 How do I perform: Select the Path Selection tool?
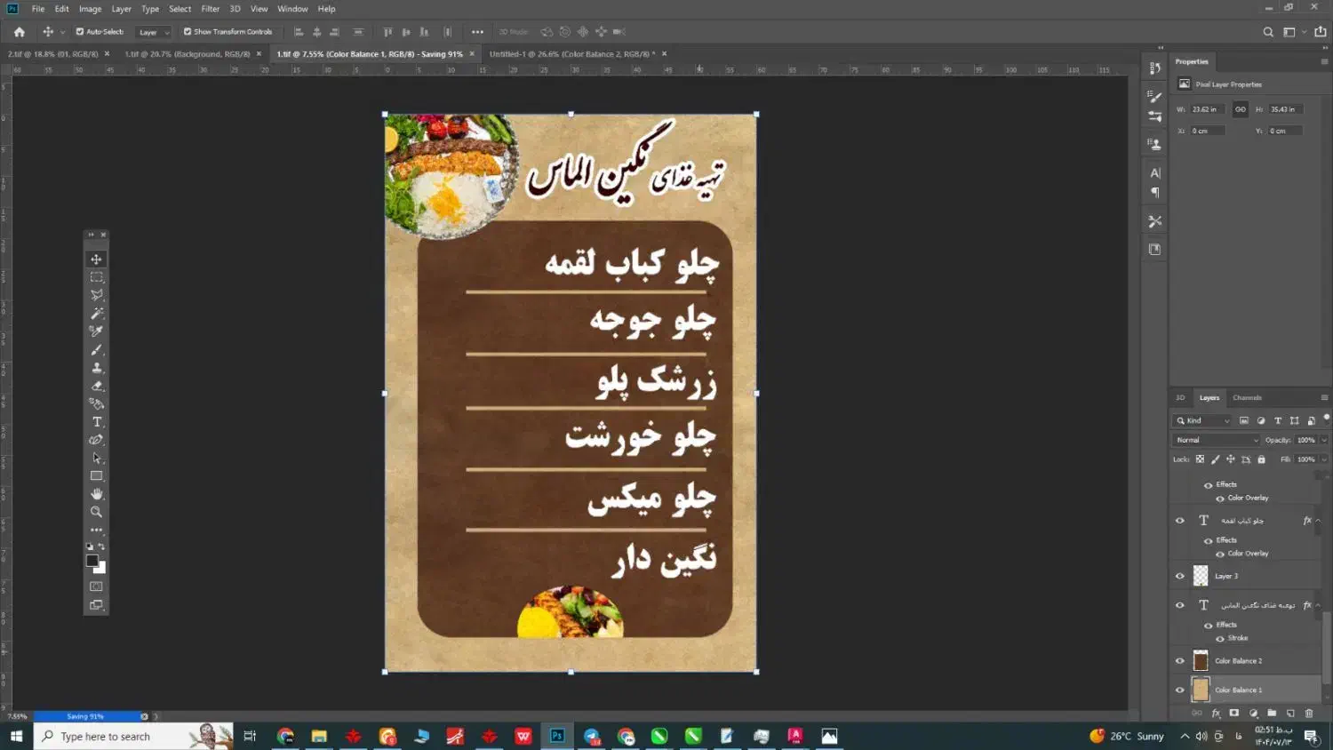[x=96, y=459]
